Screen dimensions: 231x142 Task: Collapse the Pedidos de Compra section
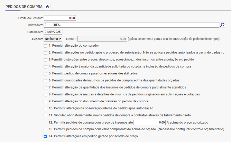pyautogui.click(x=48, y=7)
